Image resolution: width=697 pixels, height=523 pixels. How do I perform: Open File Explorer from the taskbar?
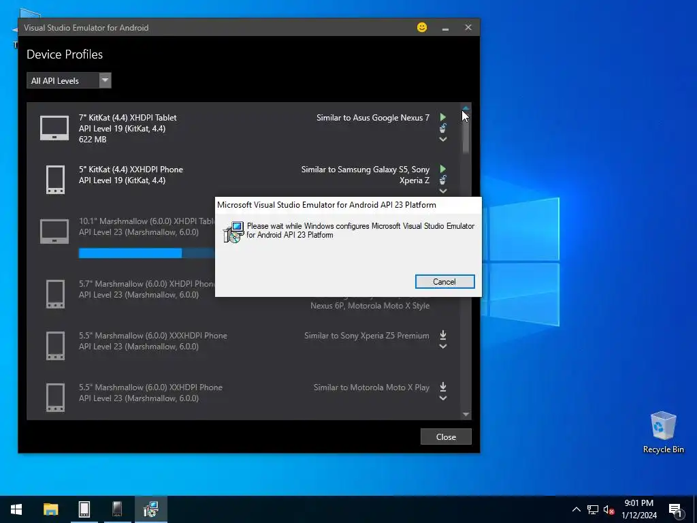point(50,509)
